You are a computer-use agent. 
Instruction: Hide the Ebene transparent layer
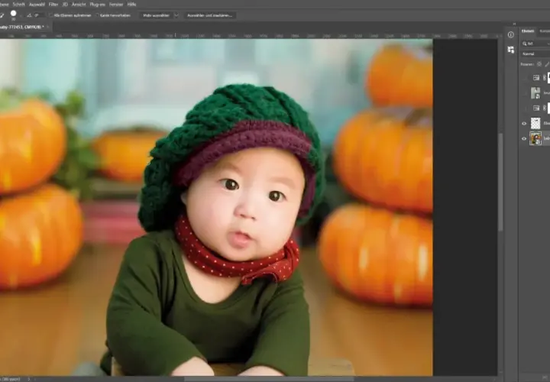pos(524,124)
